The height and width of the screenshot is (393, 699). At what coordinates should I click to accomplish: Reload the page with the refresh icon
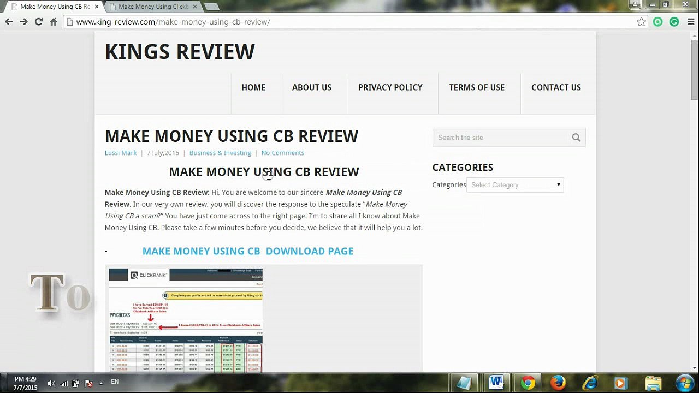click(x=38, y=22)
